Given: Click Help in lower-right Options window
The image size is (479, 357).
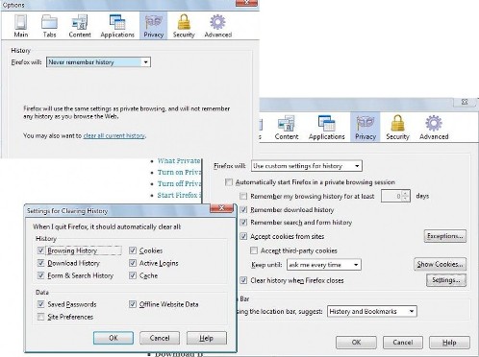Looking at the screenshot, I should click(x=449, y=342).
